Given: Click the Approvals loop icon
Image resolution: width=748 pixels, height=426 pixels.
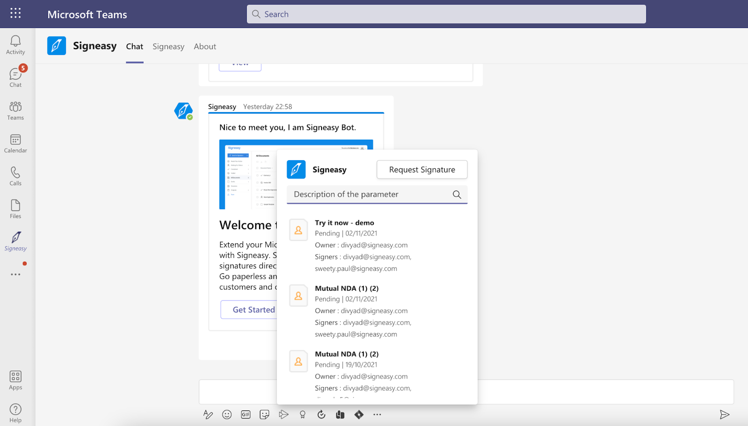Looking at the screenshot, I should pyautogui.click(x=321, y=414).
